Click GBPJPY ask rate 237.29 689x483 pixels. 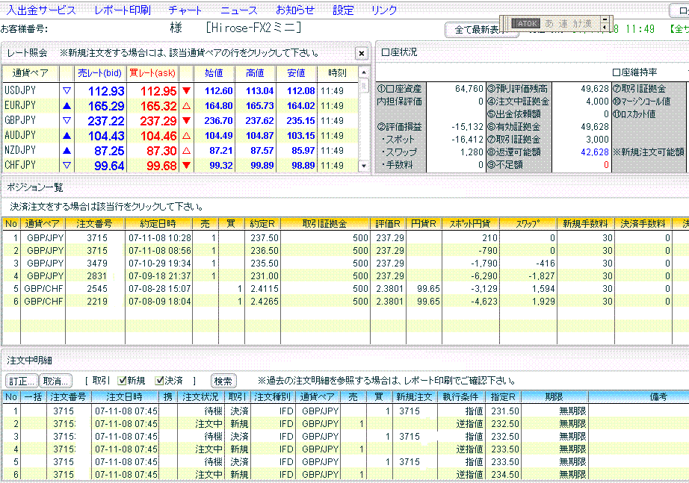[158, 121]
